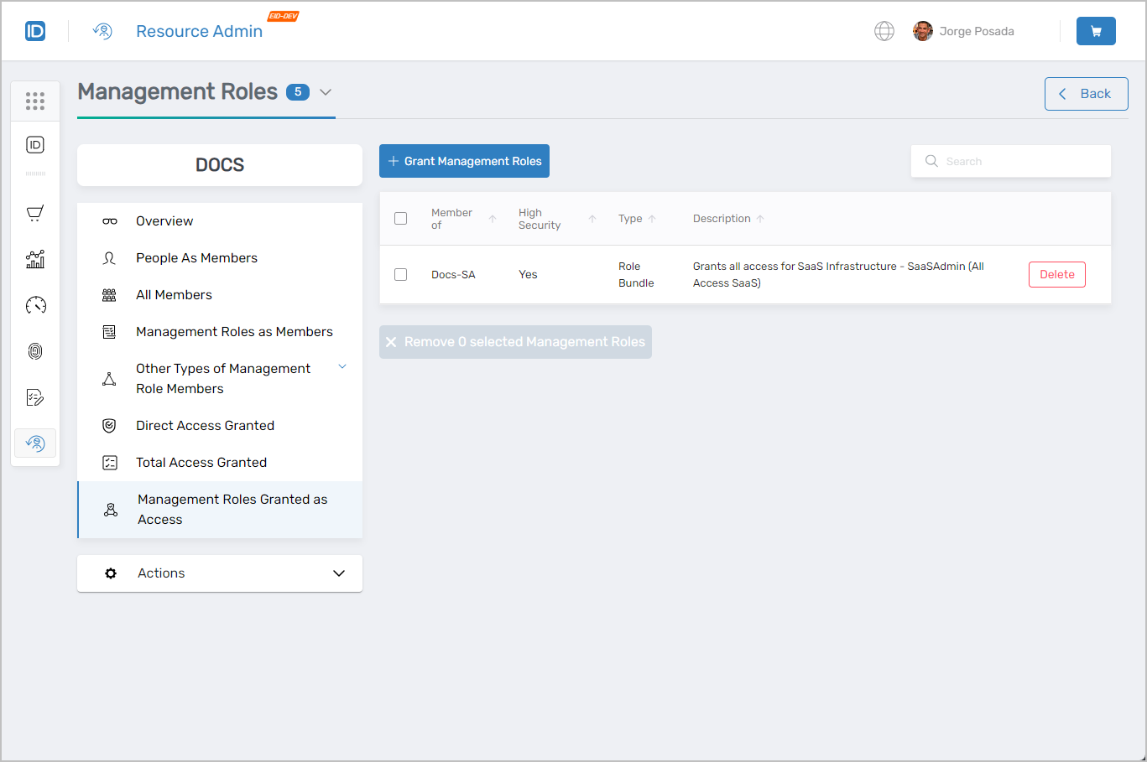Switch to the All Members section
Image resolution: width=1147 pixels, height=762 pixels.
click(x=174, y=294)
